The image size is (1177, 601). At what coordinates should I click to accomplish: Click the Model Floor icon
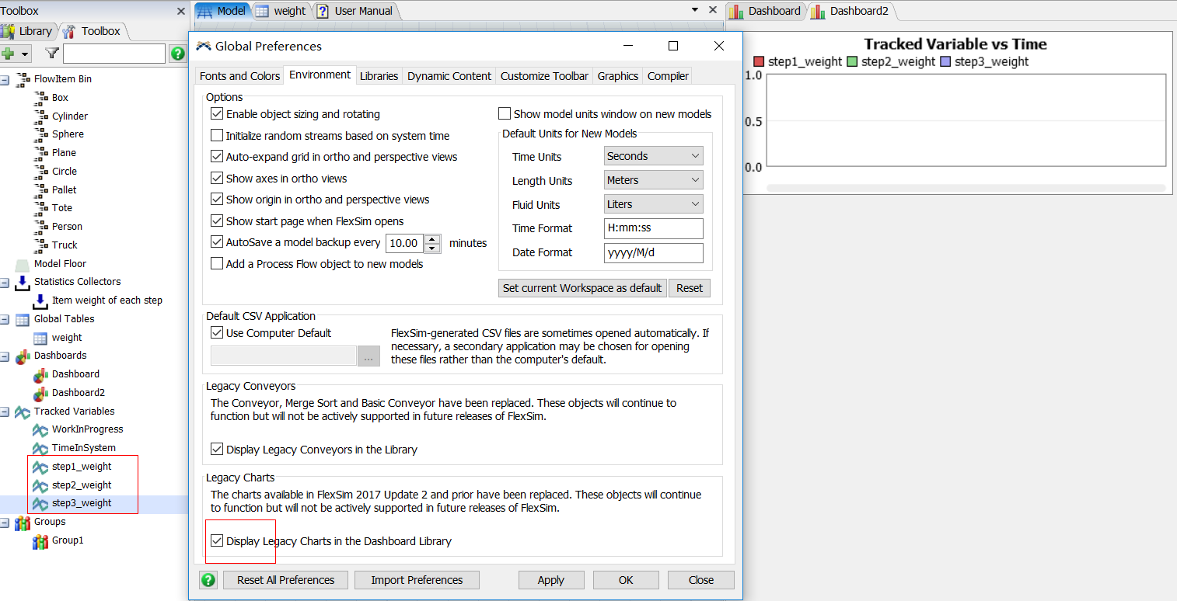pos(22,264)
